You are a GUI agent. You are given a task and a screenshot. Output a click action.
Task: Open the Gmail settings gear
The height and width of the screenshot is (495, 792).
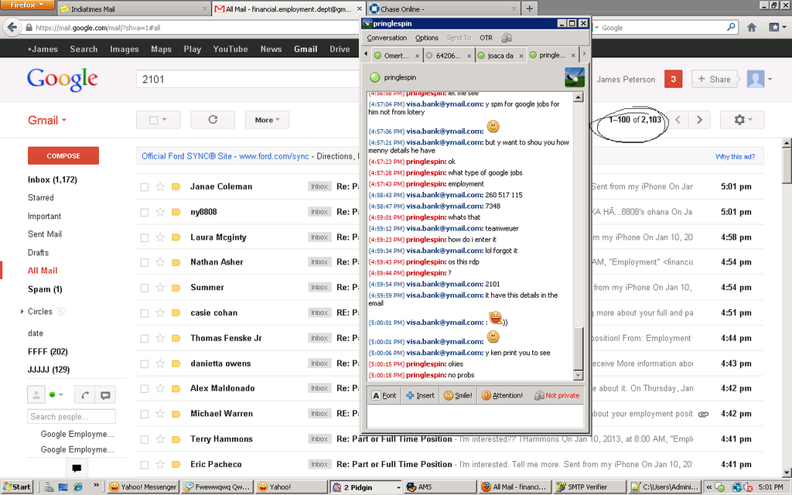pos(742,120)
